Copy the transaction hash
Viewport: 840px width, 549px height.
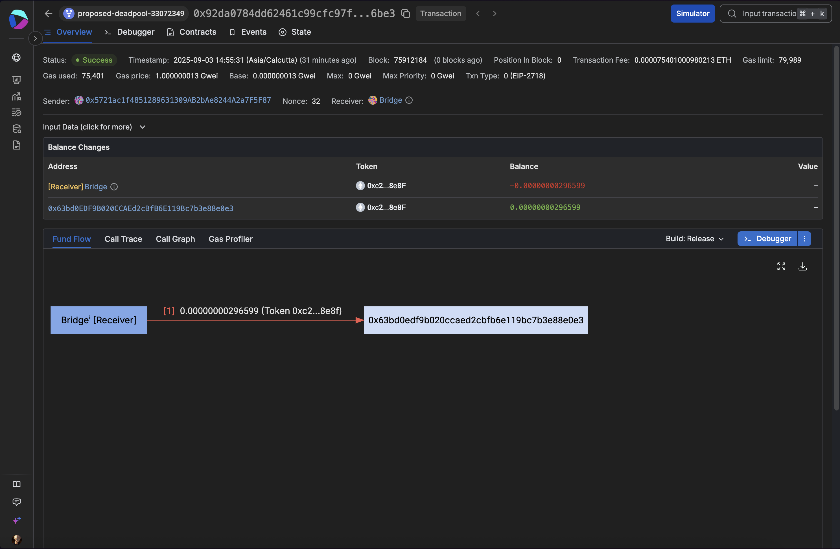pos(406,14)
